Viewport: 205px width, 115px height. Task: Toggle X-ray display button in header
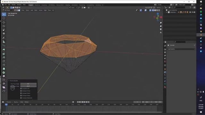coord(150,10)
